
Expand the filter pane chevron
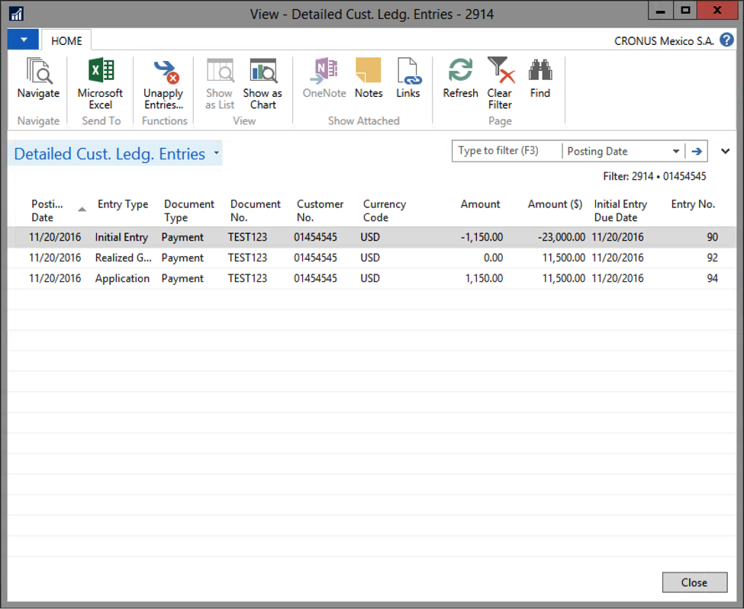[725, 152]
